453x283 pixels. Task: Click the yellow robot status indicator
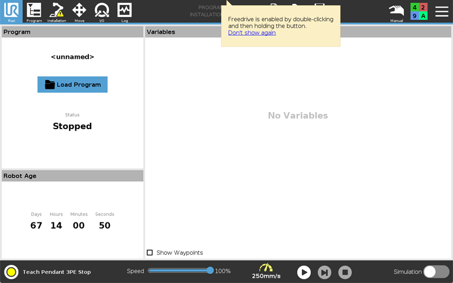[11, 272]
